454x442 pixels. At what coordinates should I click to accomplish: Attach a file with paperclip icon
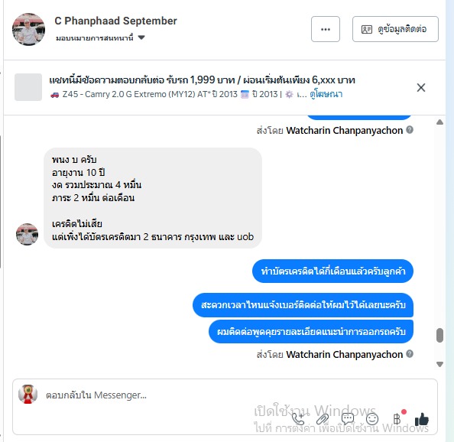[323, 419]
